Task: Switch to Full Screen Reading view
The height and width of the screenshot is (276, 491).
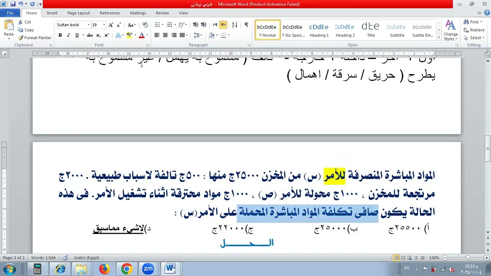Action: pyautogui.click(x=403, y=258)
